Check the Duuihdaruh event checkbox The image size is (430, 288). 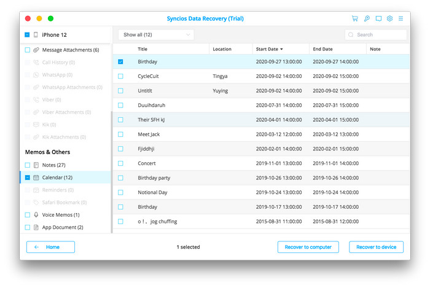click(x=120, y=105)
